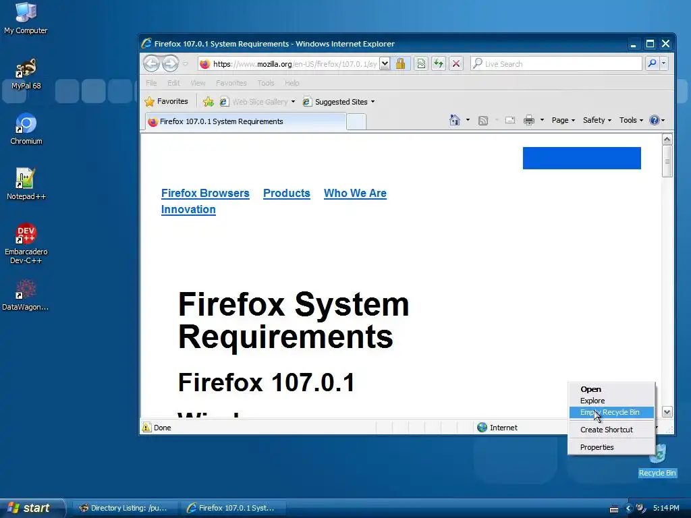Click the warning icon in the status bar
The height and width of the screenshot is (518, 691).
146,427
